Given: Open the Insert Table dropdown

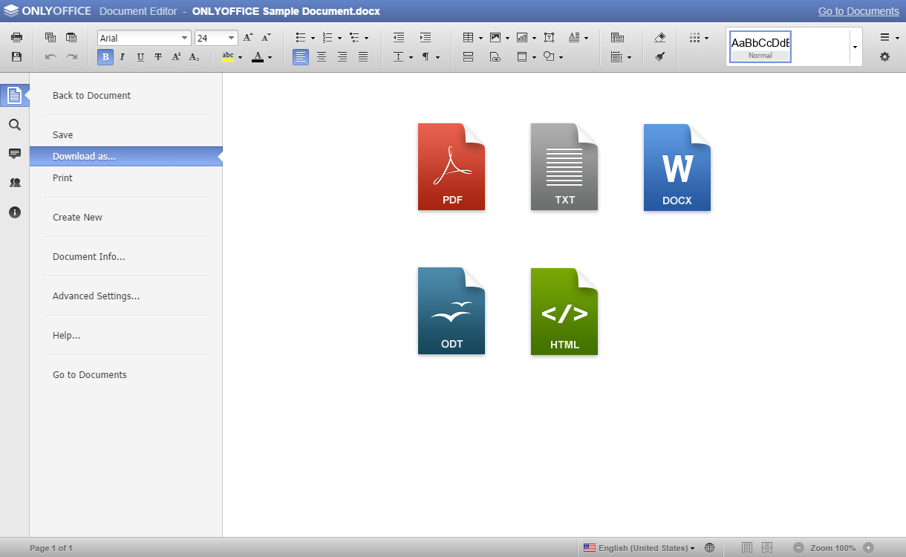Looking at the screenshot, I should pos(480,38).
